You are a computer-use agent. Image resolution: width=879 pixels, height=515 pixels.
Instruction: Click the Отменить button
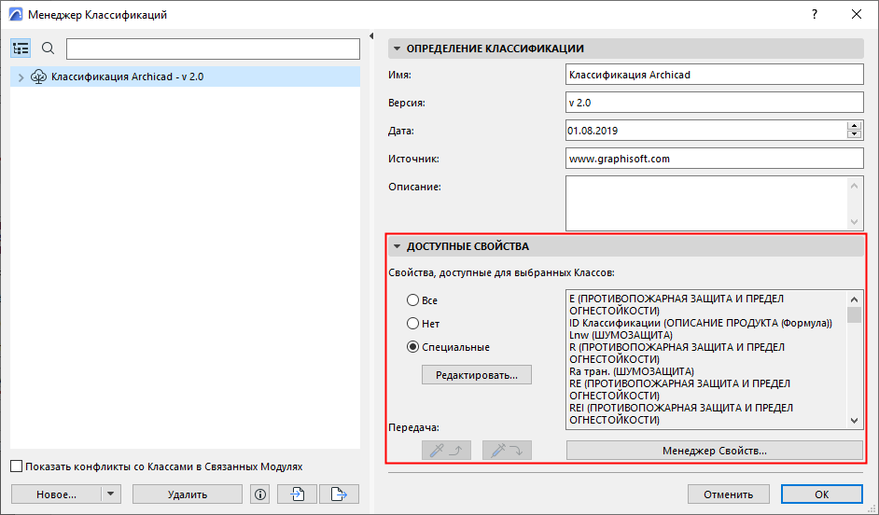click(x=728, y=494)
